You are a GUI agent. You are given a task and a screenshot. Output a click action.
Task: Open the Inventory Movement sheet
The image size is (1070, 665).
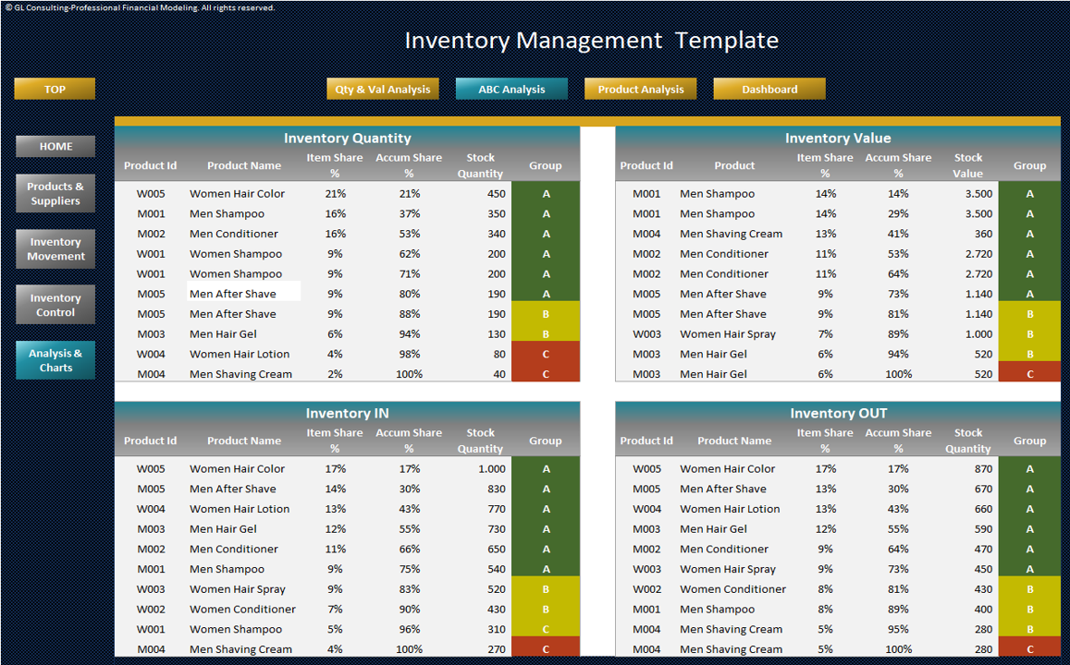click(55, 249)
